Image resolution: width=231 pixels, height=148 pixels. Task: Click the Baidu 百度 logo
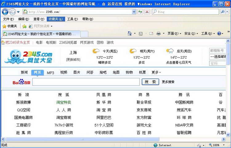click(x=21, y=82)
